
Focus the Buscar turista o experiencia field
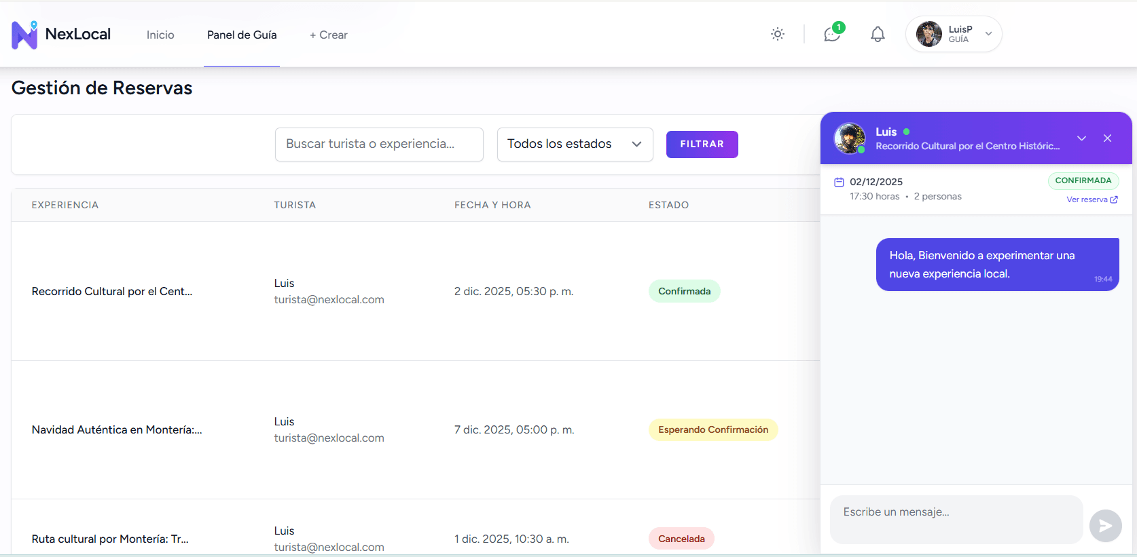[x=379, y=145]
